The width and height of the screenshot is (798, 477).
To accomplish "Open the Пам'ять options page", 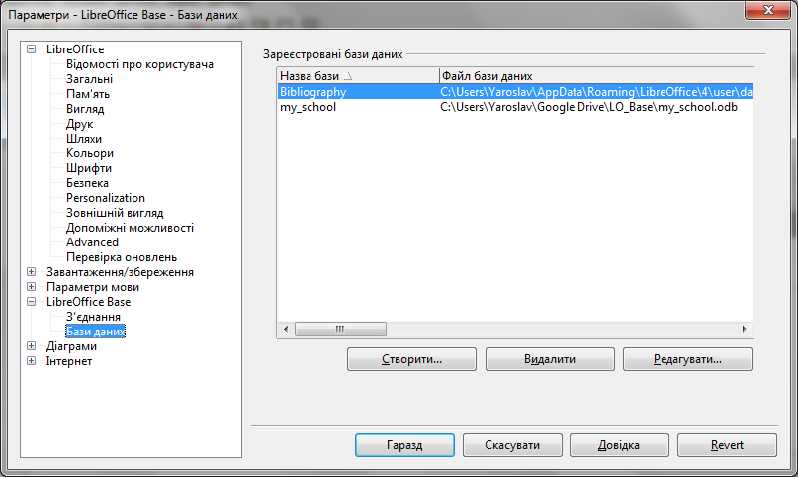I will coord(88,94).
